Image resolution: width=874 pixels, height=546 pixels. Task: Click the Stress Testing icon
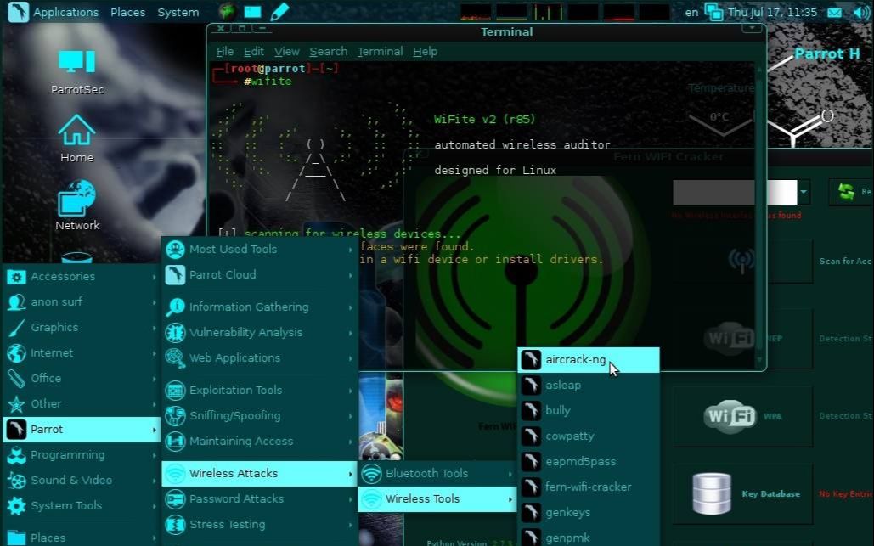coord(175,524)
